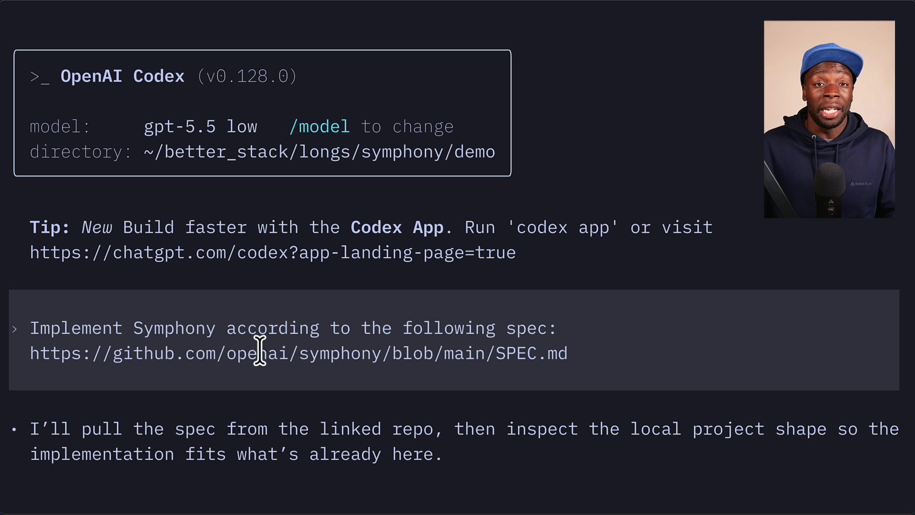This screenshot has width=915, height=515.
Task: Click the OpenAI Codex title text
Action: point(122,76)
